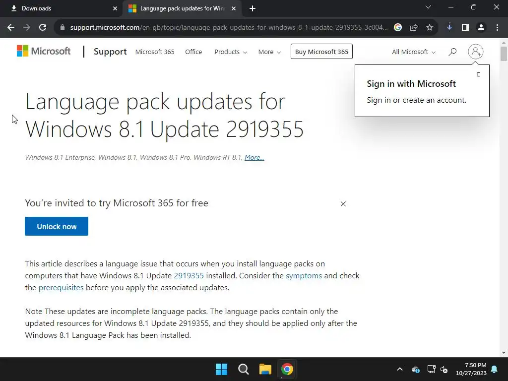Viewport: 508px width, 381px height.
Task: Reload the current page
Action: click(43, 28)
